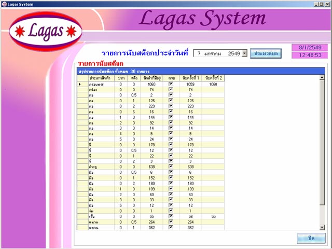This screenshot has height=249, width=332.
Task: Click the first count value 180
Action: [x=190, y=183]
